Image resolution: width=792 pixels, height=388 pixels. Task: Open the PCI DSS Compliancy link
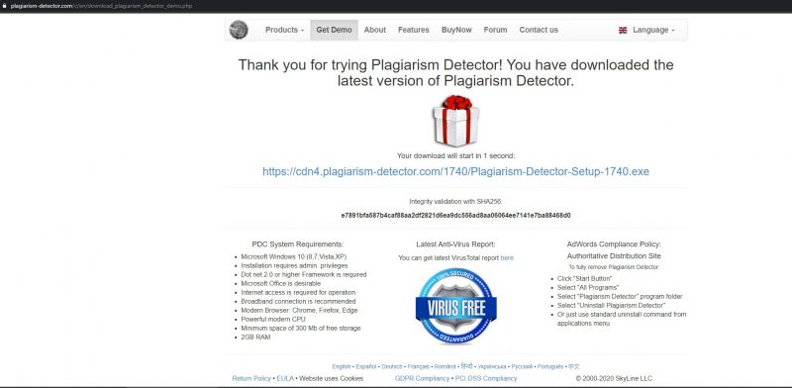[x=486, y=378]
